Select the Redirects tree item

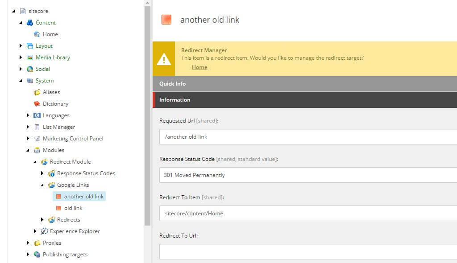(x=68, y=220)
